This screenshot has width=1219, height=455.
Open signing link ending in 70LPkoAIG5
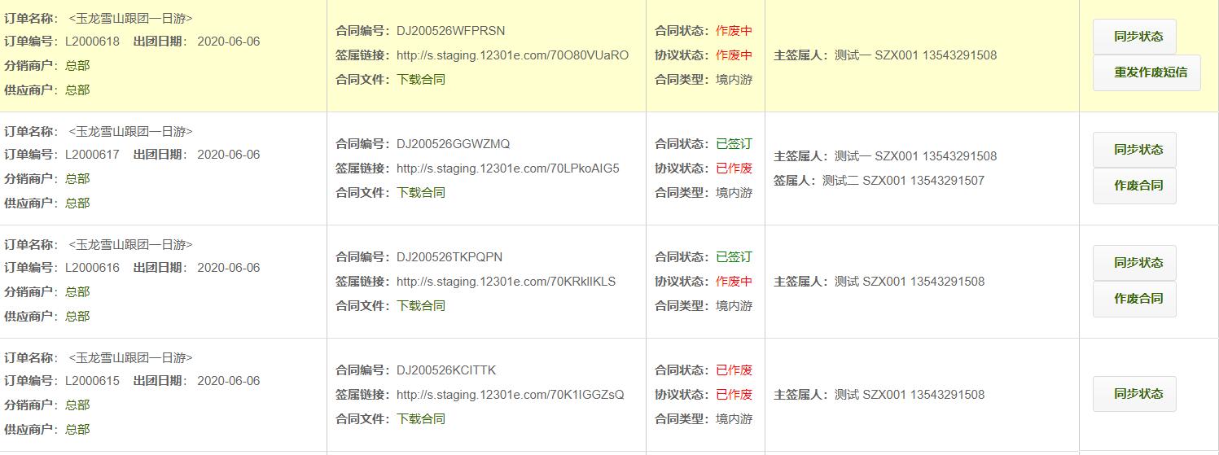[x=507, y=168]
